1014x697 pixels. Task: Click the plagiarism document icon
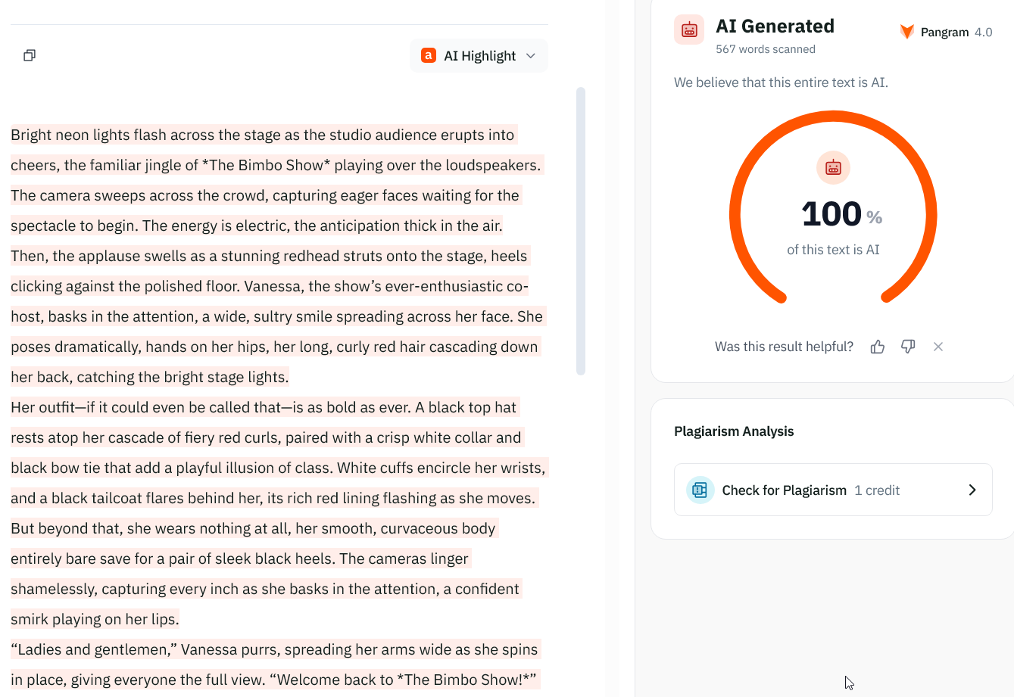[700, 490]
